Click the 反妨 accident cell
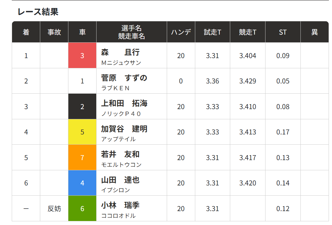Image resolution: width=332 pixels, height=225 pixels. [x=54, y=209]
